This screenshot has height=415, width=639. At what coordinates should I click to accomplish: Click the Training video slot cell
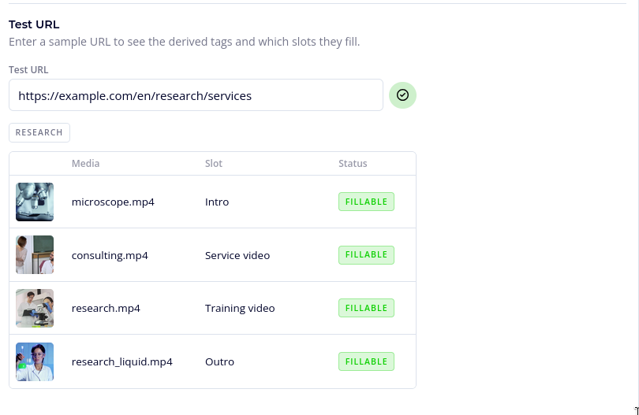(240, 309)
